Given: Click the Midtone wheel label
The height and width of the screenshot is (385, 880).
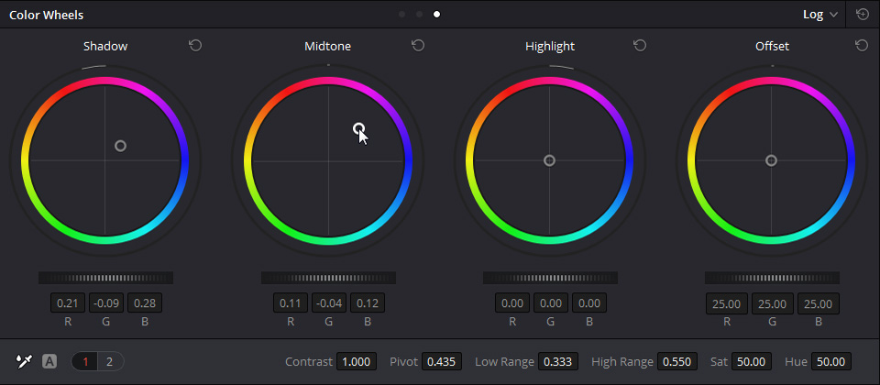Looking at the screenshot, I should pyautogui.click(x=328, y=46).
